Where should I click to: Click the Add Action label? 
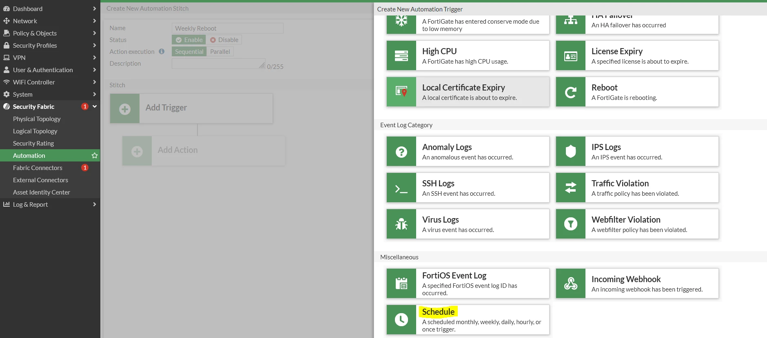(x=177, y=150)
